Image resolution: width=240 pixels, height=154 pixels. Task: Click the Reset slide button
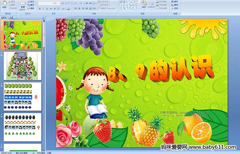31,5
